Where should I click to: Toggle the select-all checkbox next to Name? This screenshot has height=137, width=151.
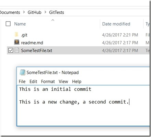(8, 24)
